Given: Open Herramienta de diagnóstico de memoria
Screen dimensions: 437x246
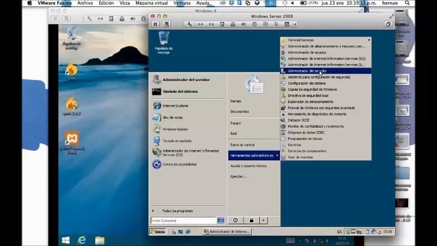Looking at the screenshot, I should [326, 114].
